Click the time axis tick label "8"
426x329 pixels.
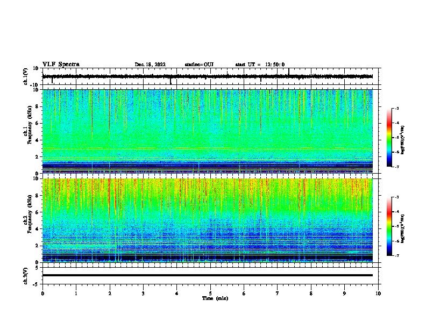tap(311, 294)
